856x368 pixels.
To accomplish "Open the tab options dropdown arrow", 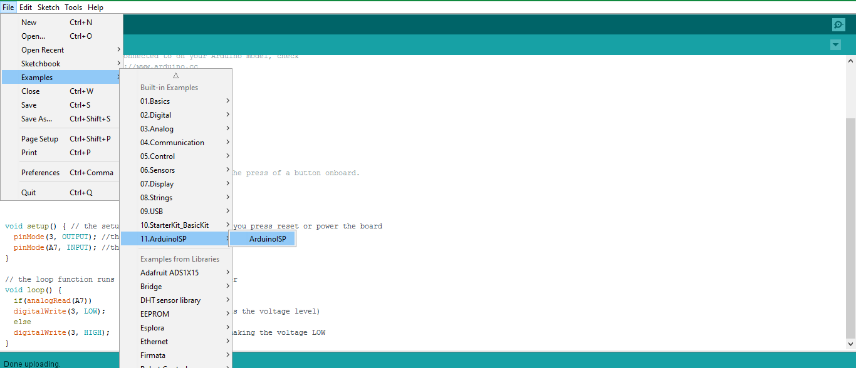I will 835,44.
